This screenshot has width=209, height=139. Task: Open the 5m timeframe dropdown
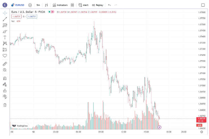pos(38,5)
